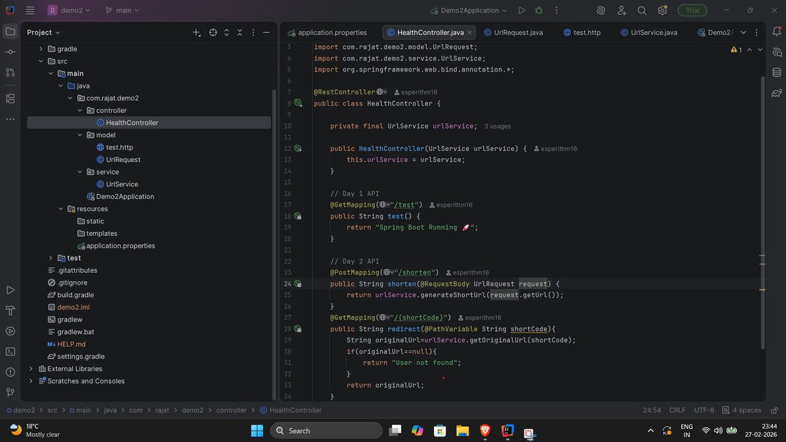Open Project panel options menu

pos(253,32)
